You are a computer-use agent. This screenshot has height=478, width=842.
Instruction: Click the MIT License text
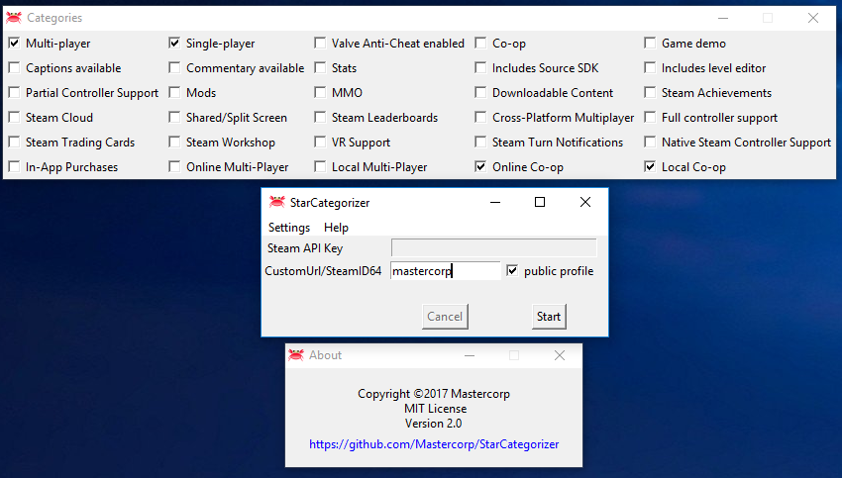pos(436,409)
